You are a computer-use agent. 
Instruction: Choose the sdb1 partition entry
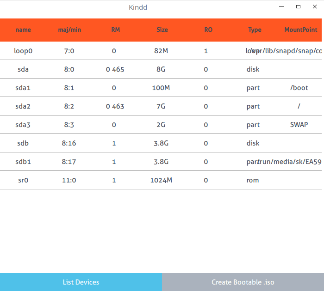point(23,162)
